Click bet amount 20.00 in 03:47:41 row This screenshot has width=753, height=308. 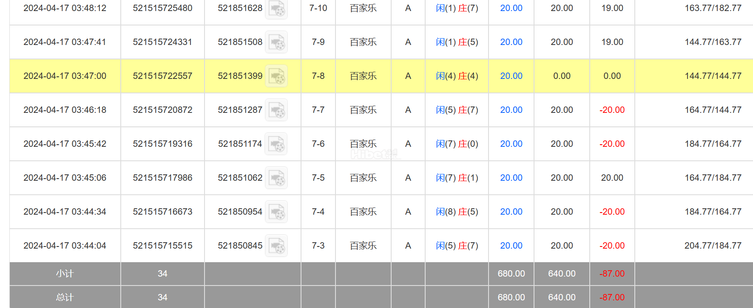tap(511, 42)
